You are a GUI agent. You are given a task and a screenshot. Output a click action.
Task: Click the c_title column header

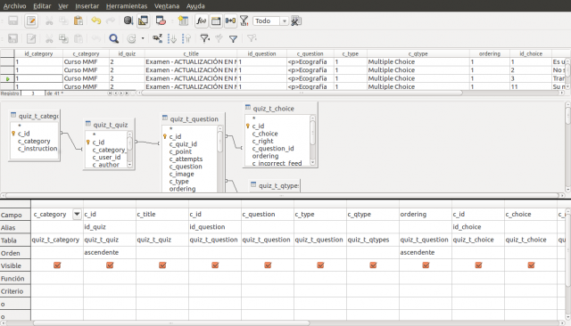pyautogui.click(x=191, y=53)
